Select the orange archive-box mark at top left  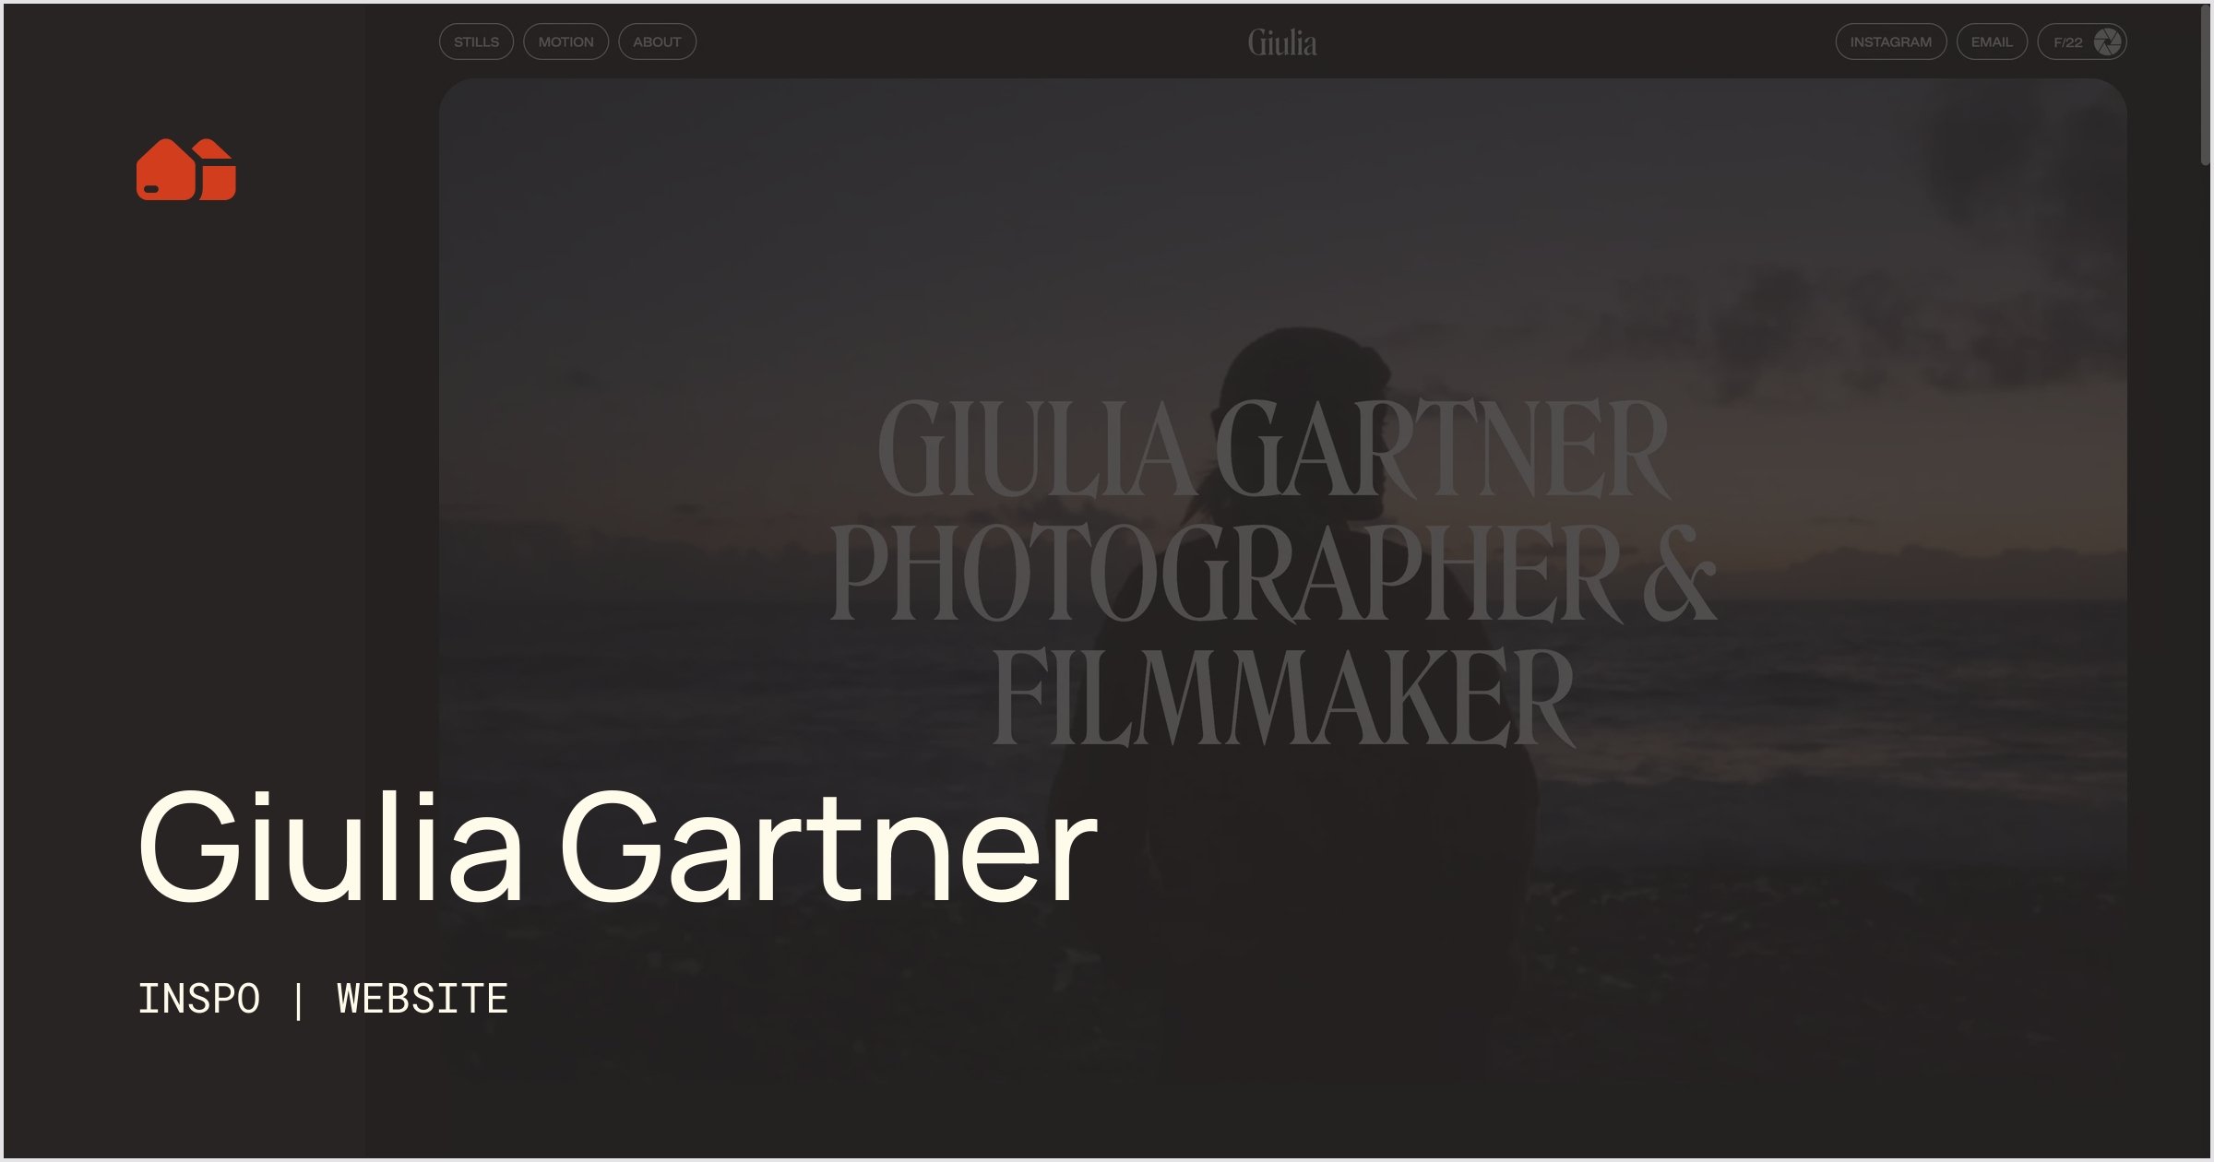[187, 168]
